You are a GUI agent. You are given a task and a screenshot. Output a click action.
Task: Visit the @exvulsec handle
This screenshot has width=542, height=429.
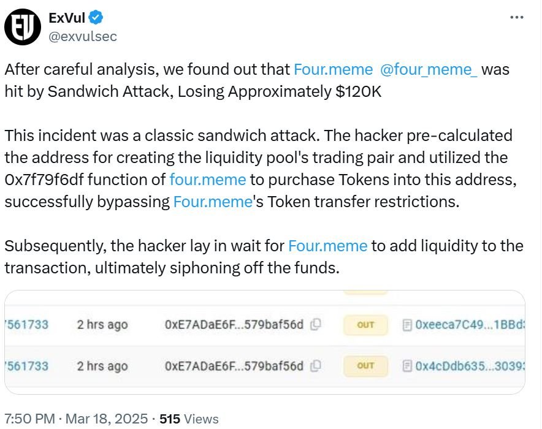[x=82, y=36]
